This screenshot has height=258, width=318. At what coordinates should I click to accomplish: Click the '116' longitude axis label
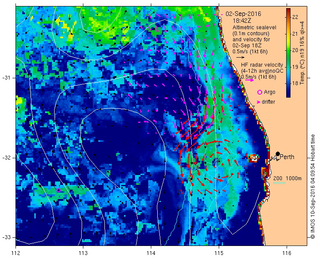click(x=287, y=253)
